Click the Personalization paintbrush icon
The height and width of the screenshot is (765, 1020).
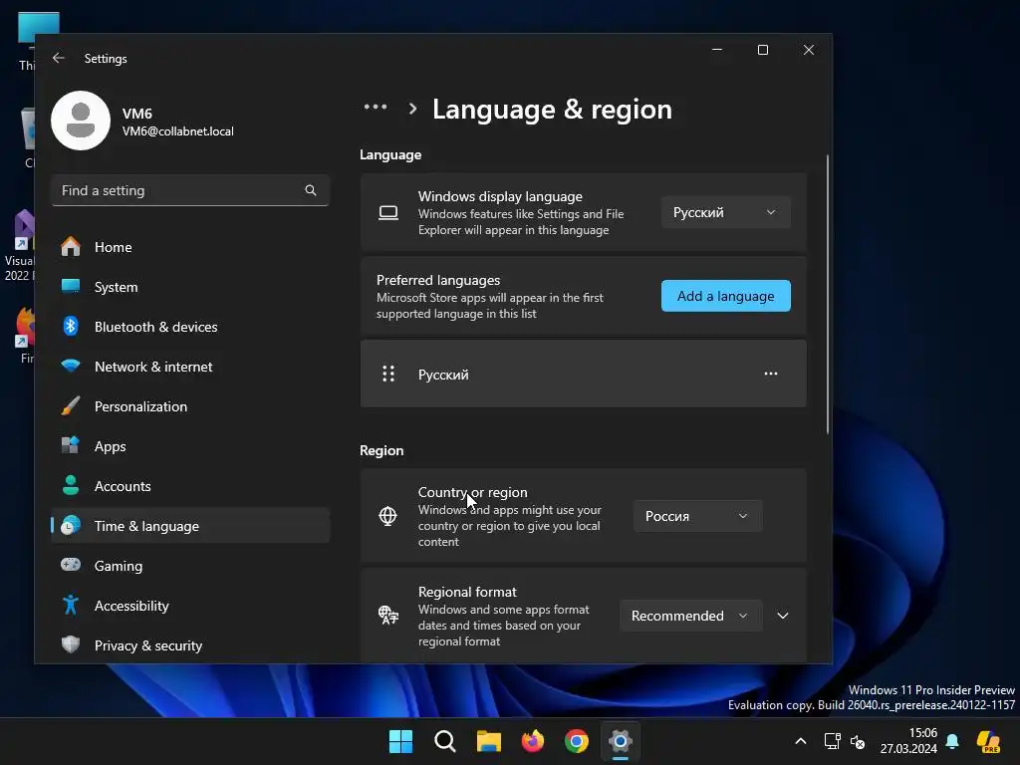click(71, 406)
